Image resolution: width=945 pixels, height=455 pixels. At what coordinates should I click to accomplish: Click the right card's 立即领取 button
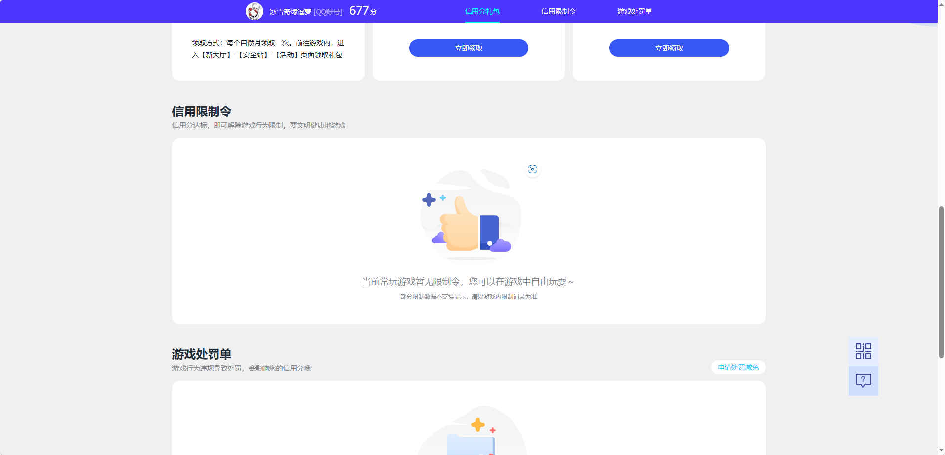(x=669, y=48)
